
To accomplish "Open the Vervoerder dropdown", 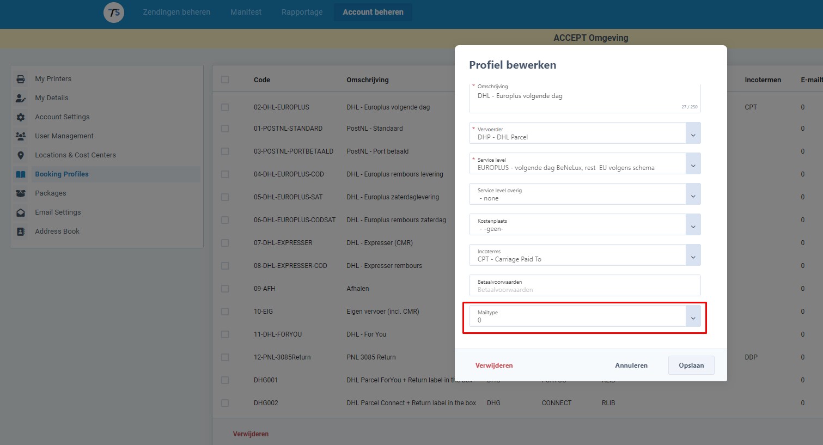I will [x=693, y=133].
